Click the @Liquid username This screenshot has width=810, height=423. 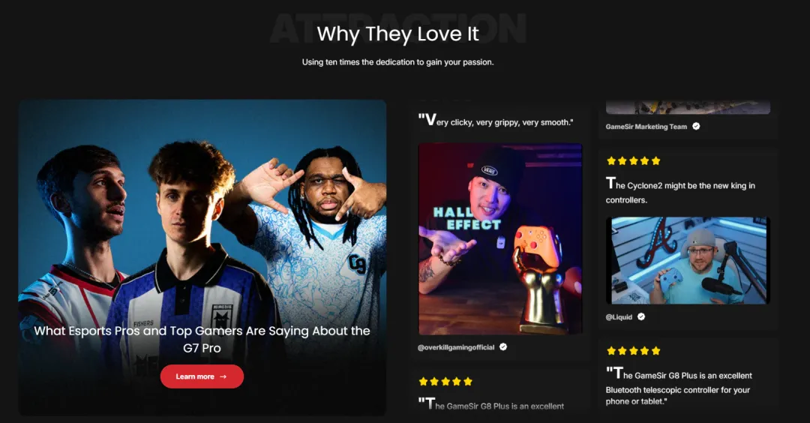[x=619, y=317]
